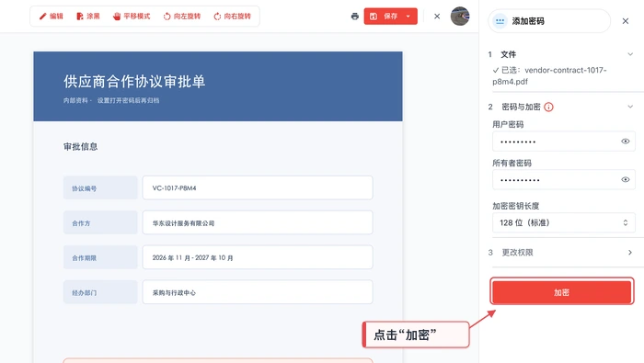This screenshot has width=644, height=363.
Task: Click the 合作方 field 华东设计服务有限公司
Action: (x=258, y=222)
